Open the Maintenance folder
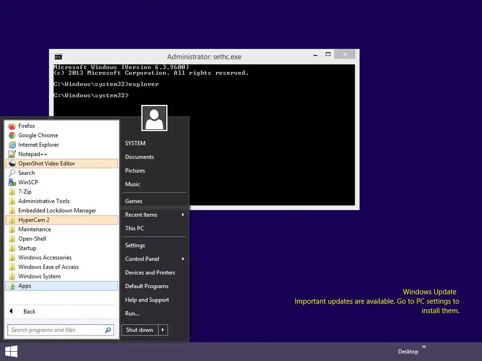This screenshot has height=361, width=482. [62, 229]
